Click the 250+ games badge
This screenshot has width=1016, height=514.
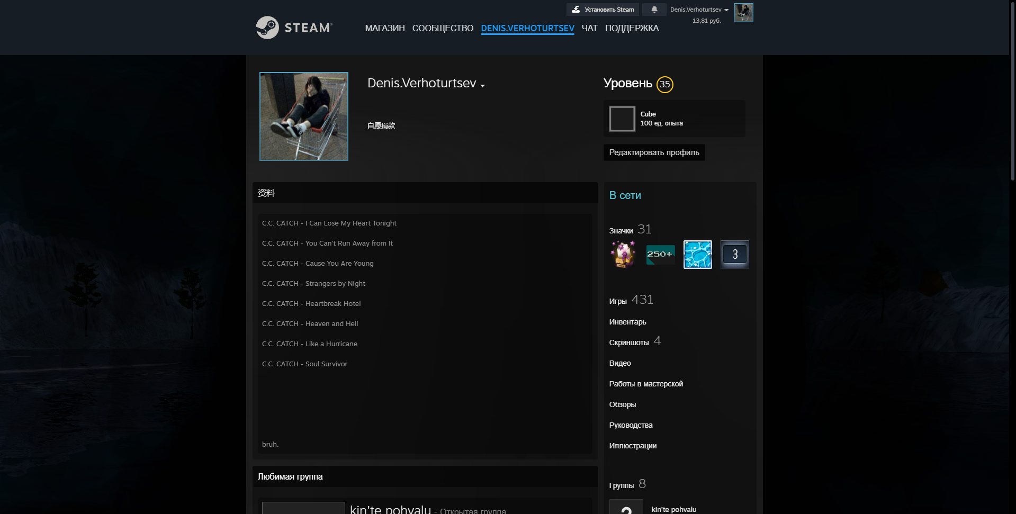coord(660,255)
